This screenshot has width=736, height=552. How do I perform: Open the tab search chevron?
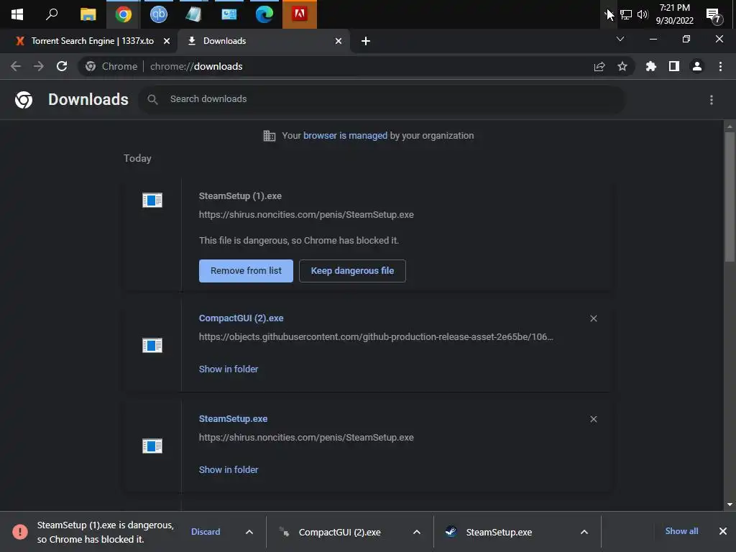pyautogui.click(x=620, y=39)
